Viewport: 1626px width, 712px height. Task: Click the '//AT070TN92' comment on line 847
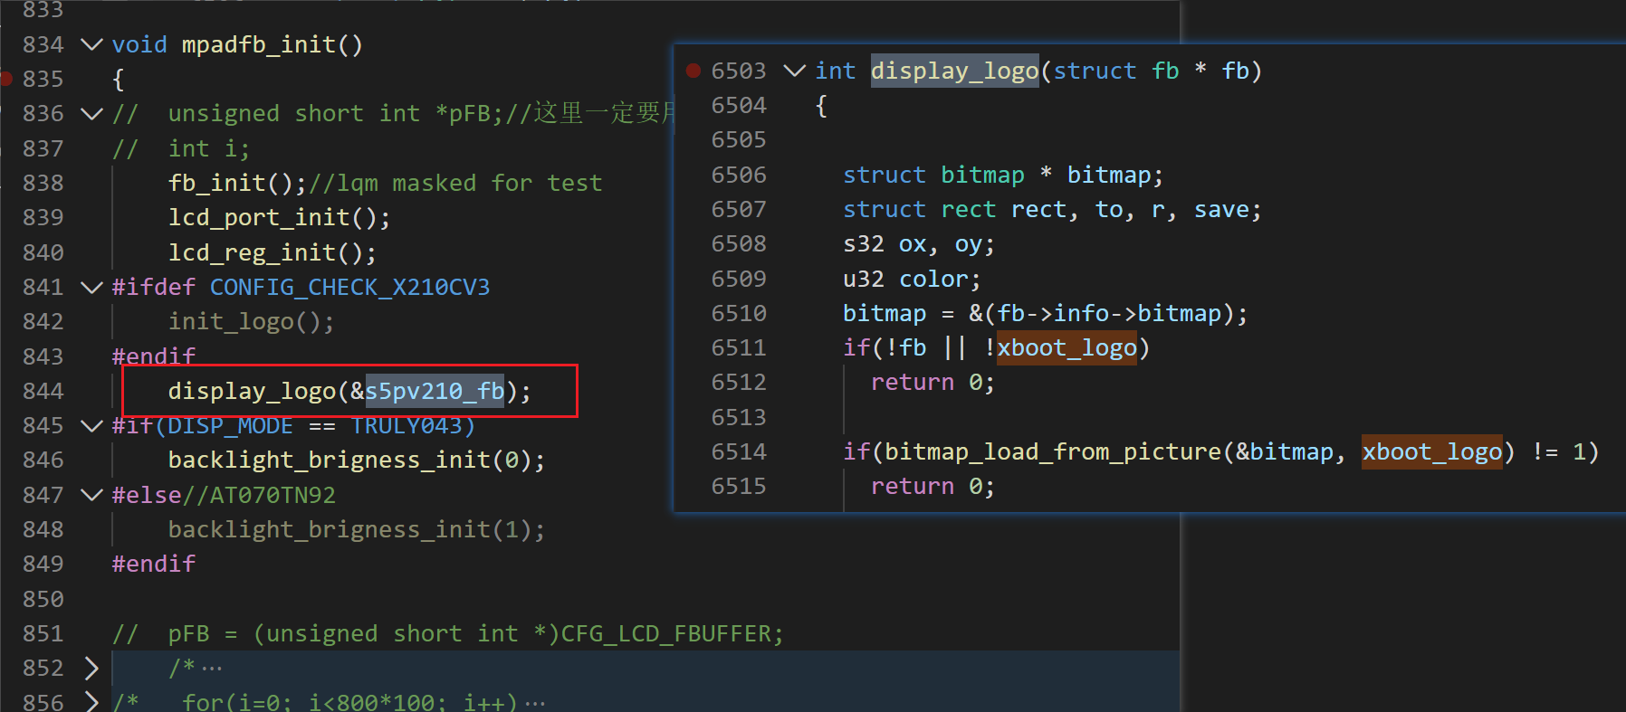tap(259, 495)
